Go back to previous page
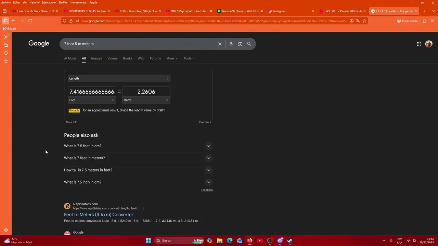The image size is (438, 246). [x=14, y=21]
